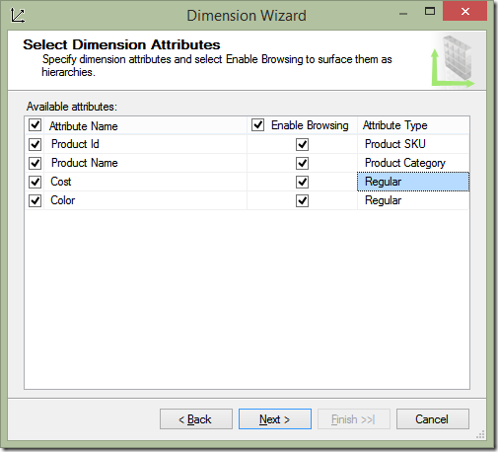Uncheck the Product Id attribute checkbox
The image size is (498, 452).
35,144
